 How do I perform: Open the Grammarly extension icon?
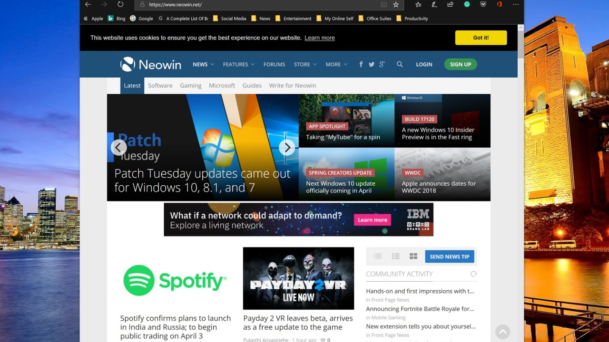pyautogui.click(x=467, y=4)
